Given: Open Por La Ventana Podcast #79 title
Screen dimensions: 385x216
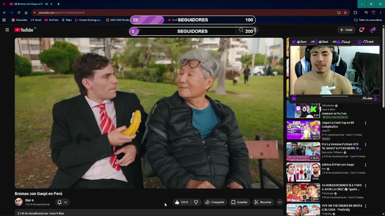Looking at the screenshot, I should click(341, 146).
